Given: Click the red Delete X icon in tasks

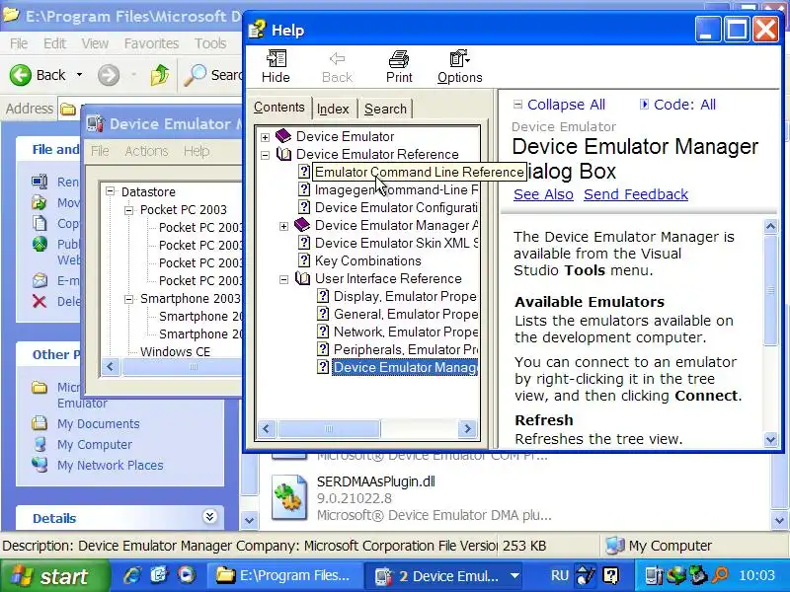Looking at the screenshot, I should coord(39,302).
